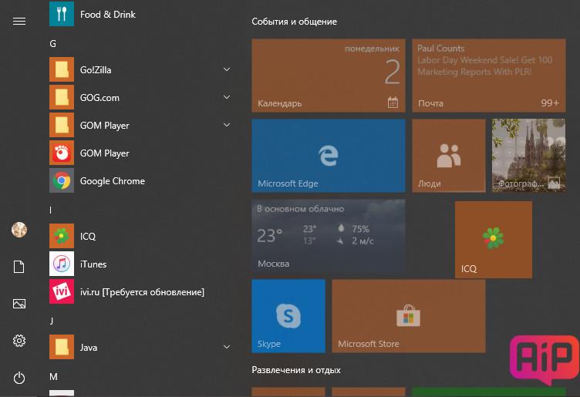Image resolution: width=580 pixels, height=397 pixels.
Task: Open ICQ icon in the app list
Action: coord(62,236)
